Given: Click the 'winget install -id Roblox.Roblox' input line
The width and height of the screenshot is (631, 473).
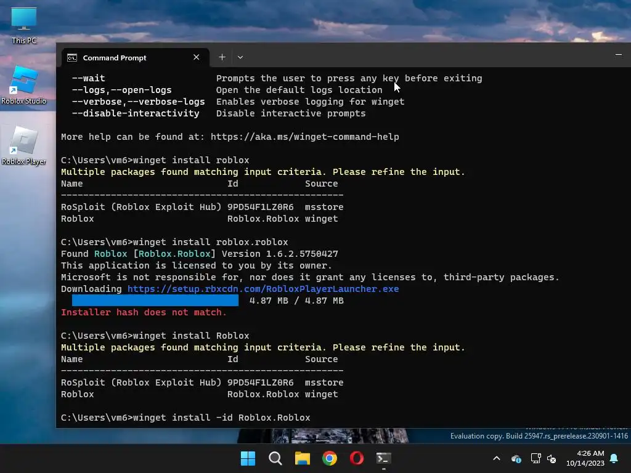Looking at the screenshot, I should click(x=185, y=418).
